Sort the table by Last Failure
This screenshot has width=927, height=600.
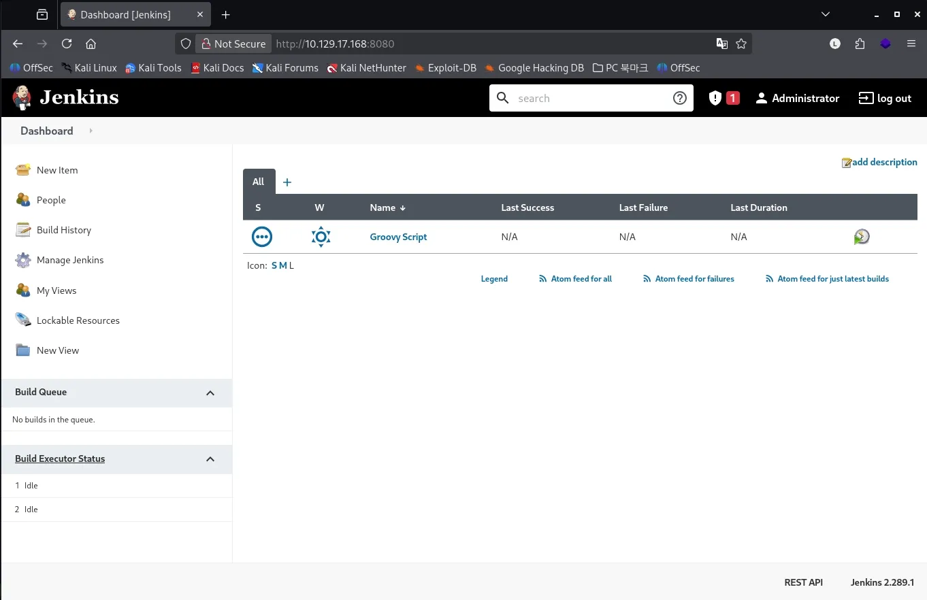tap(643, 207)
